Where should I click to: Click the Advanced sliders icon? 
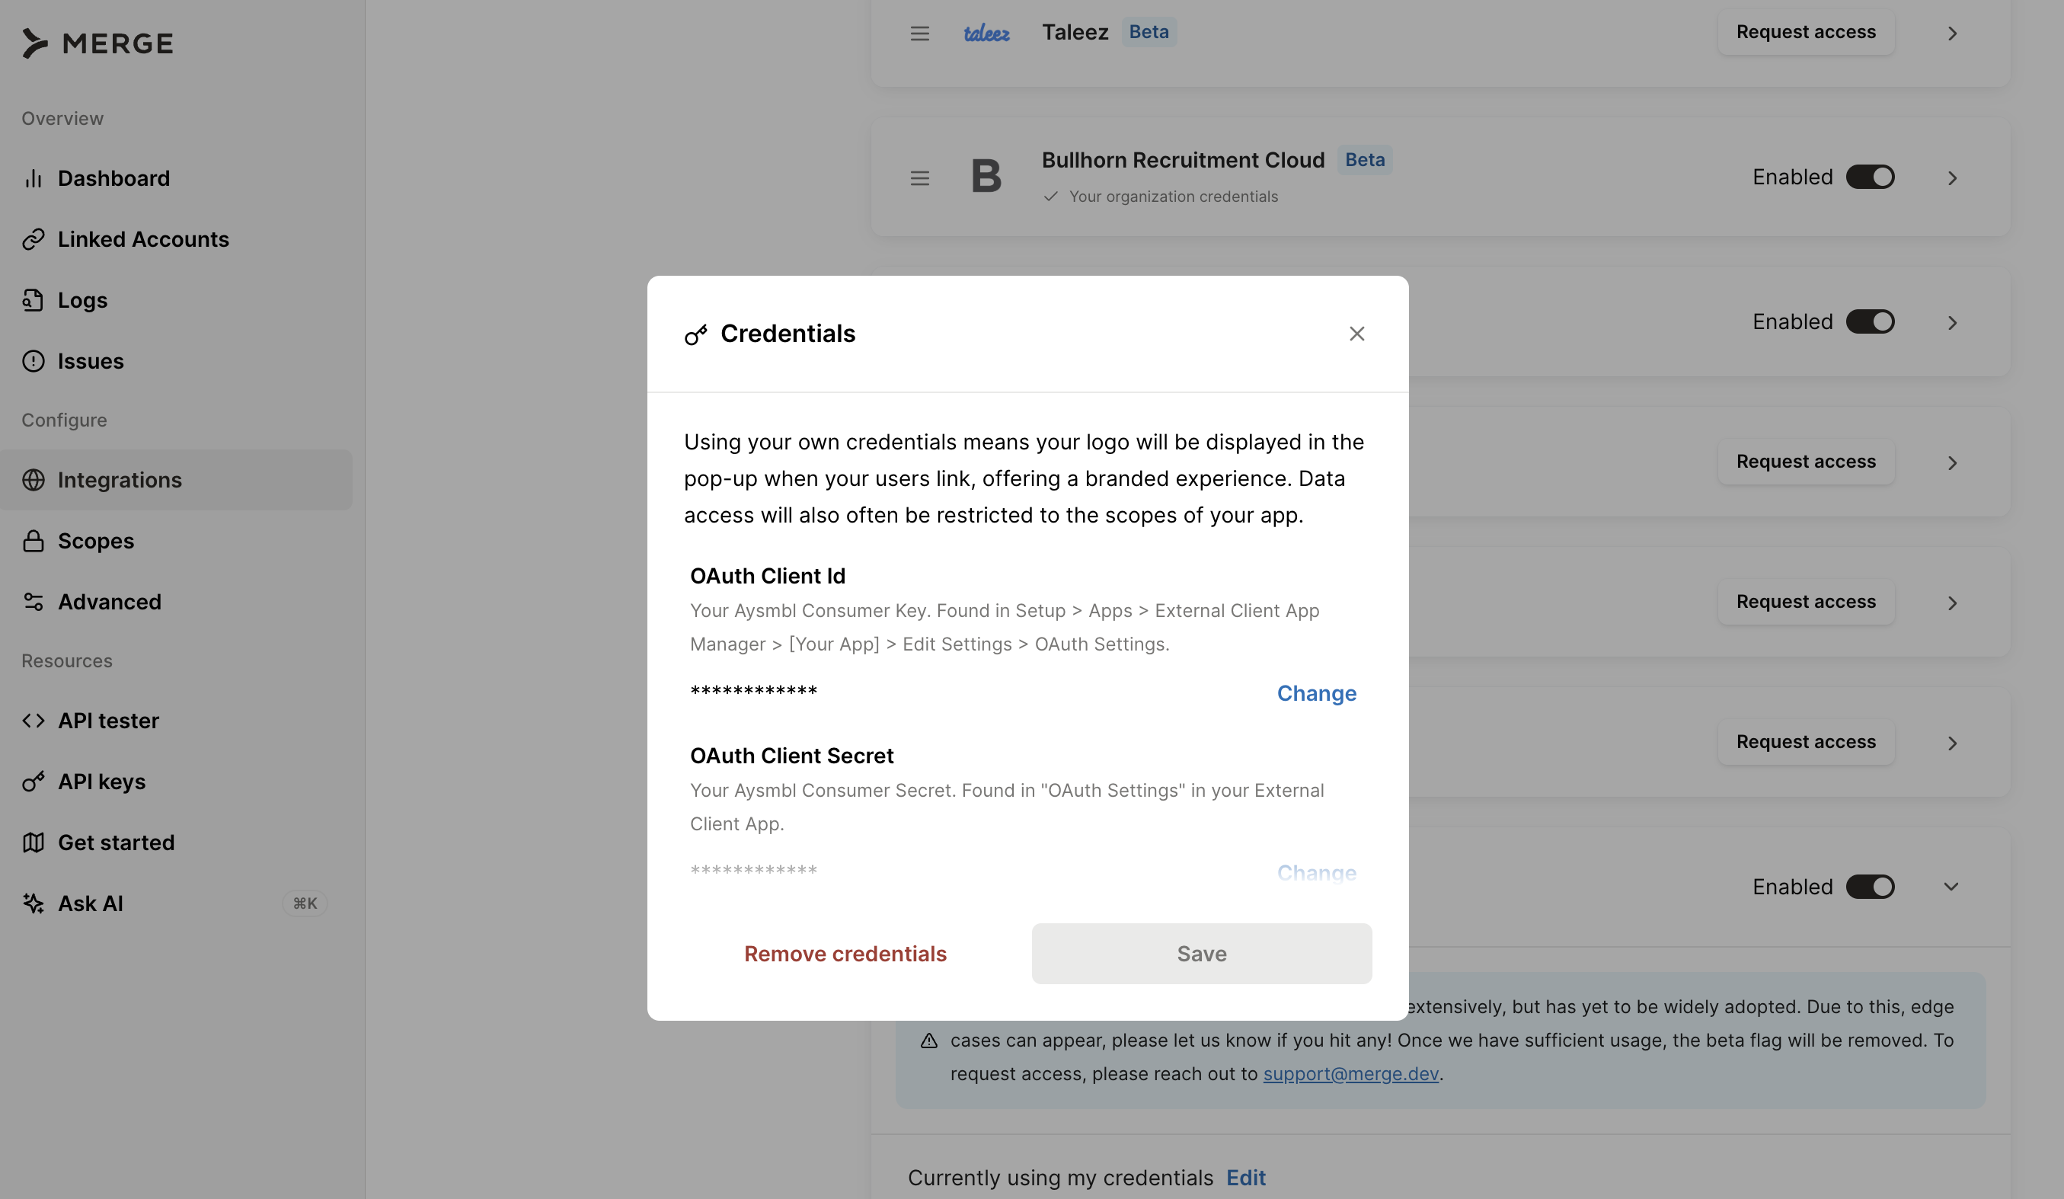[x=33, y=602]
